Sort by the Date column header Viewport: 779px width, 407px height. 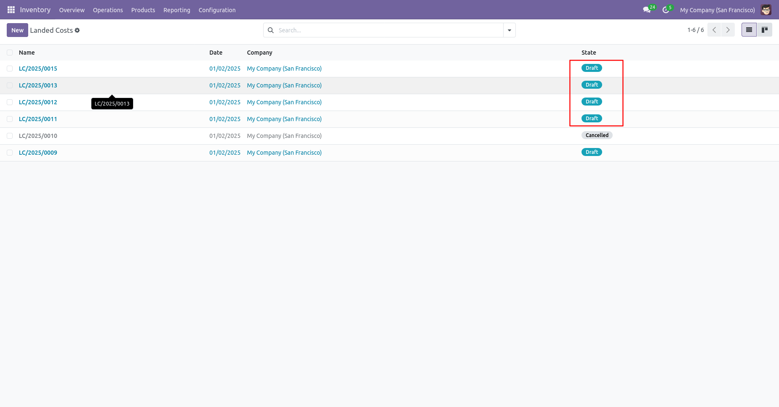pyautogui.click(x=216, y=53)
